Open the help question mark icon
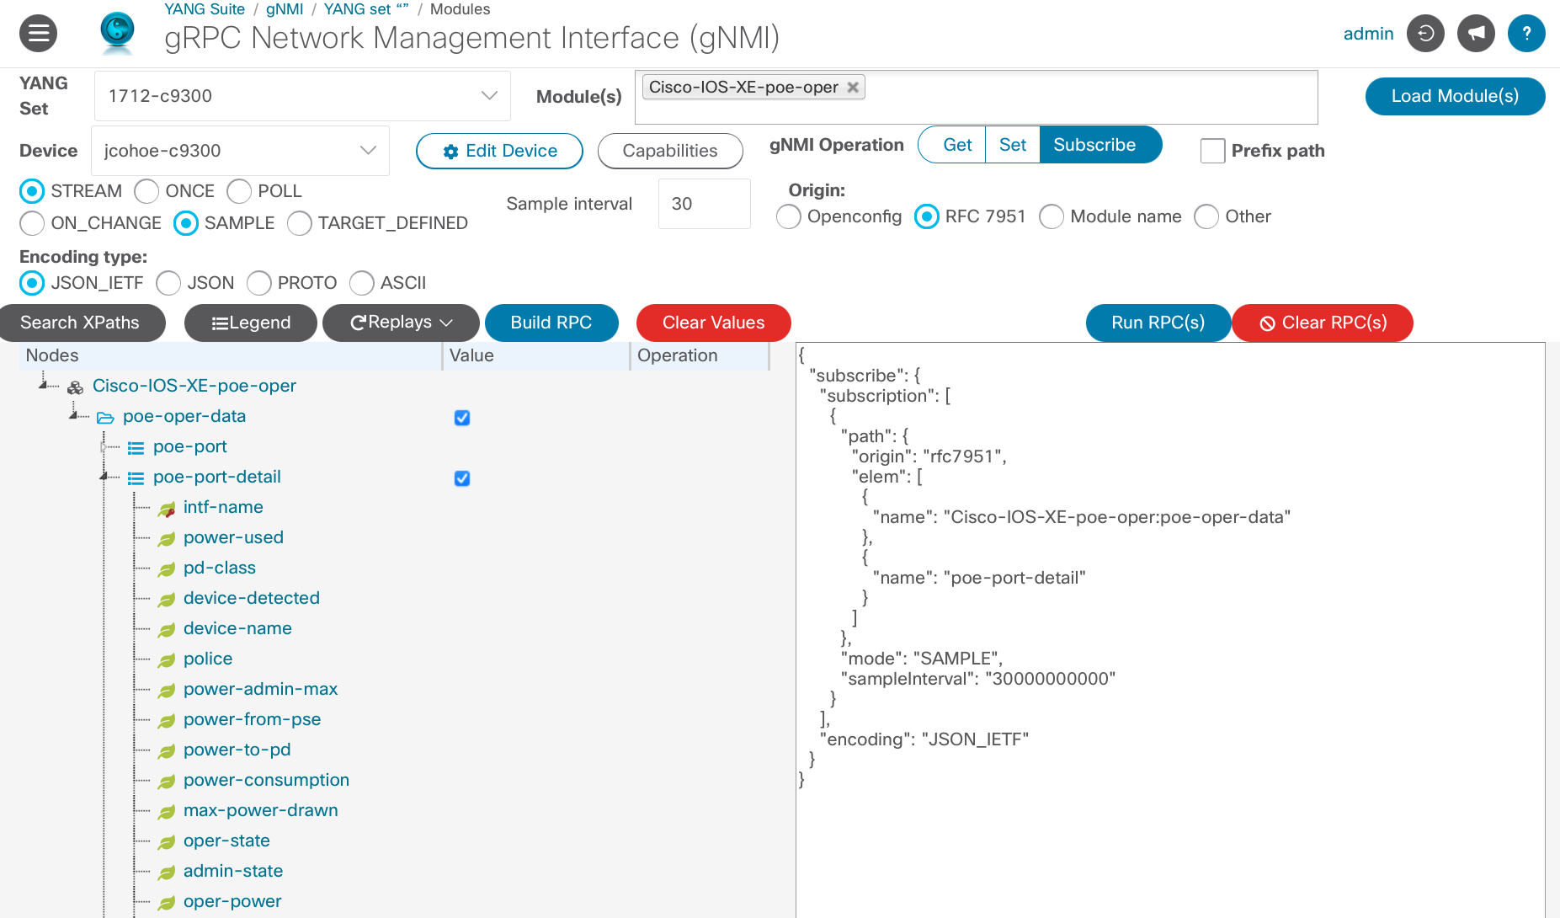This screenshot has width=1560, height=918. [x=1526, y=34]
